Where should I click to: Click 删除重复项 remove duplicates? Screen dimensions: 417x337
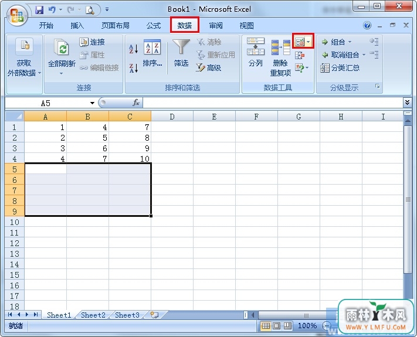(280, 58)
